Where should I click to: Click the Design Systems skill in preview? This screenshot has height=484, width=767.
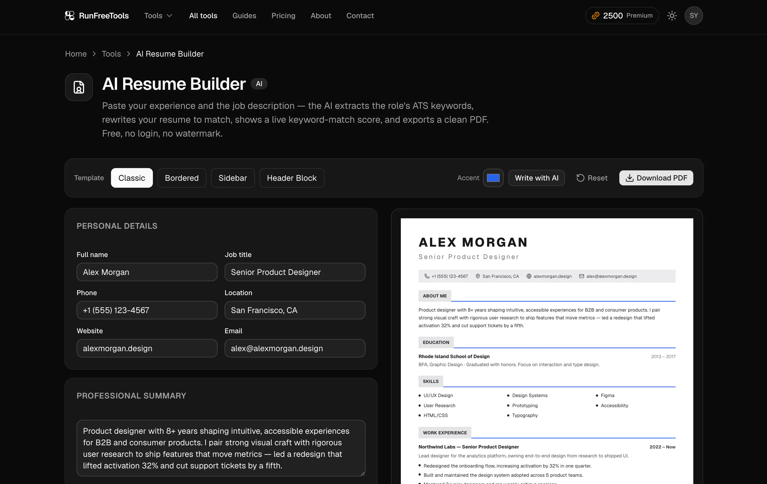click(x=530, y=396)
